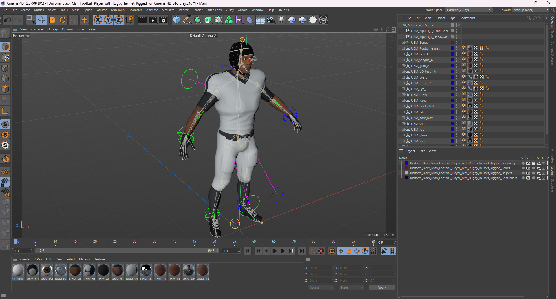Click the Record Active Objects button
The width and height of the screenshot is (556, 299).
click(313, 251)
